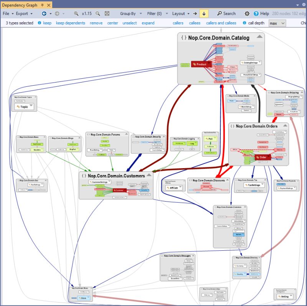
Task: Zoom in using the magnifier-plus icon
Action: click(76, 13)
